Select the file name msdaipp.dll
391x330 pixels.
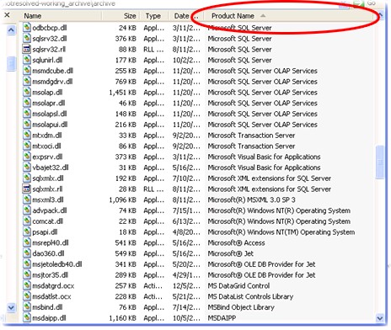(x=49, y=318)
